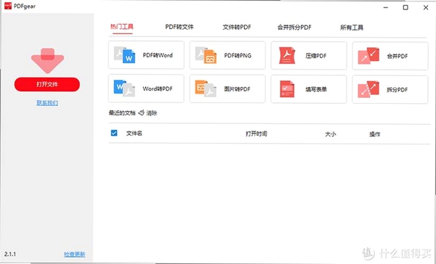Click the 检查更新 link
Viewport: 436px width, 264px height.
tap(75, 254)
